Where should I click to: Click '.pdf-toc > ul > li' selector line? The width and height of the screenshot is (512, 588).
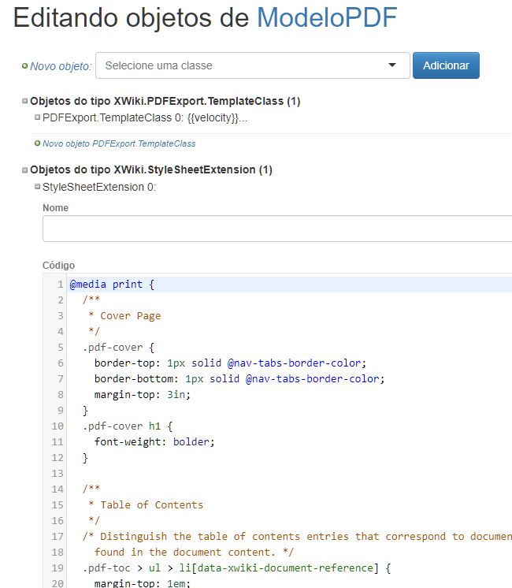tap(236, 568)
